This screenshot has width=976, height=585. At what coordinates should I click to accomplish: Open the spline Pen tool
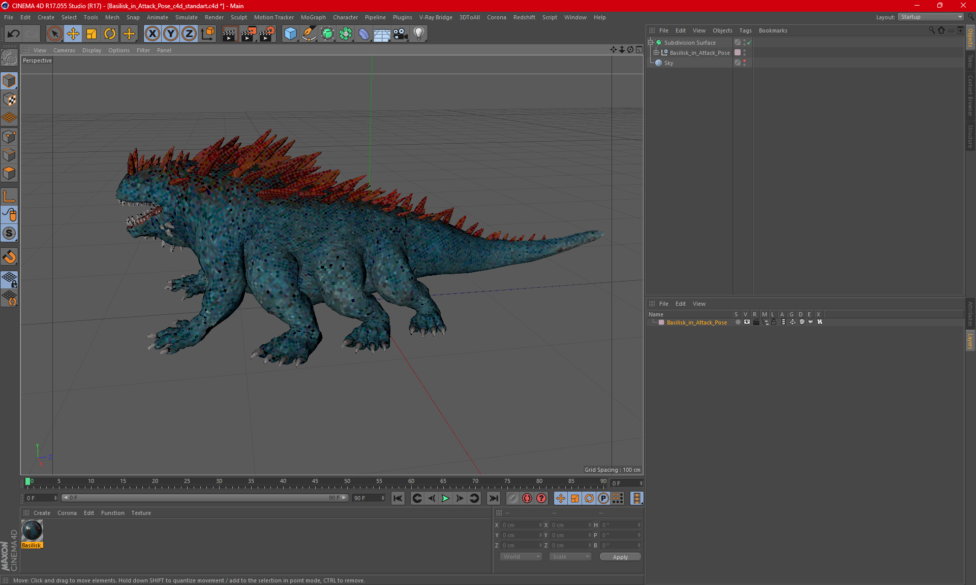point(309,34)
